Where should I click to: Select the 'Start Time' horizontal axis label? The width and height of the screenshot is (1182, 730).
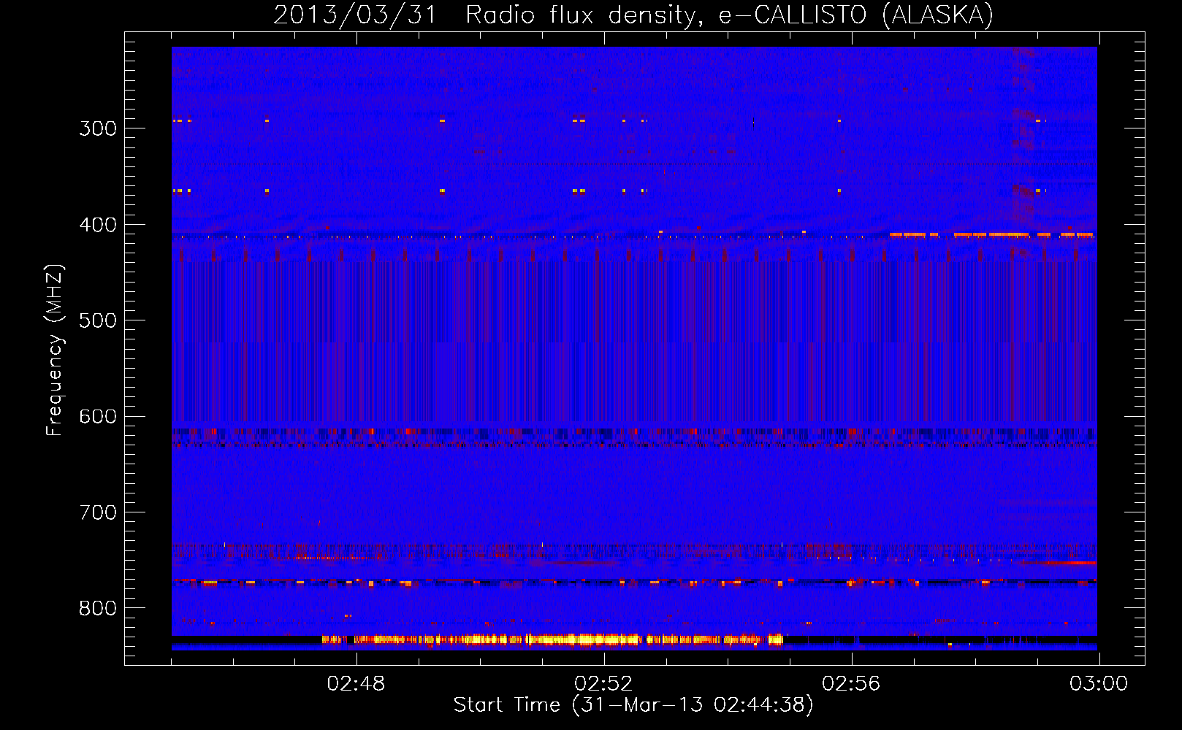[506, 704]
